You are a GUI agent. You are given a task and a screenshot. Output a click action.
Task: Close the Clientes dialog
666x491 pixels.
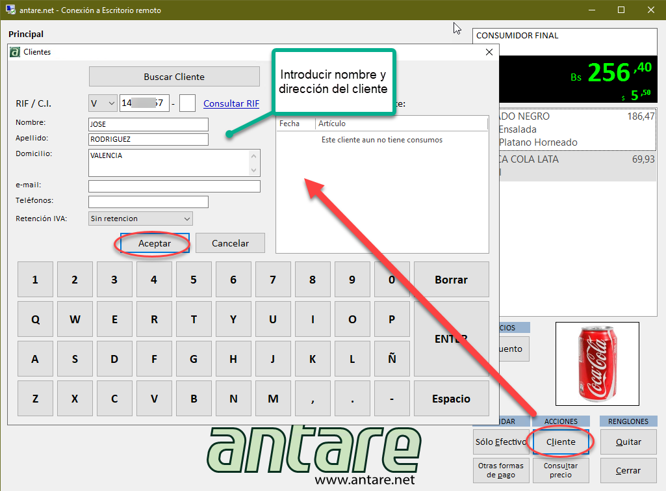point(490,52)
